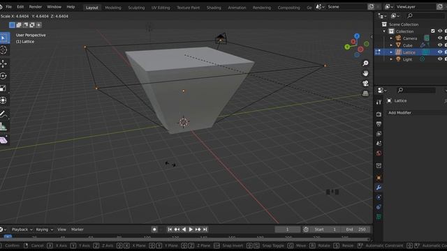Screen dimensions: 447x251
Task: Open the Object Constraints properties tab
Action: tap(379, 207)
